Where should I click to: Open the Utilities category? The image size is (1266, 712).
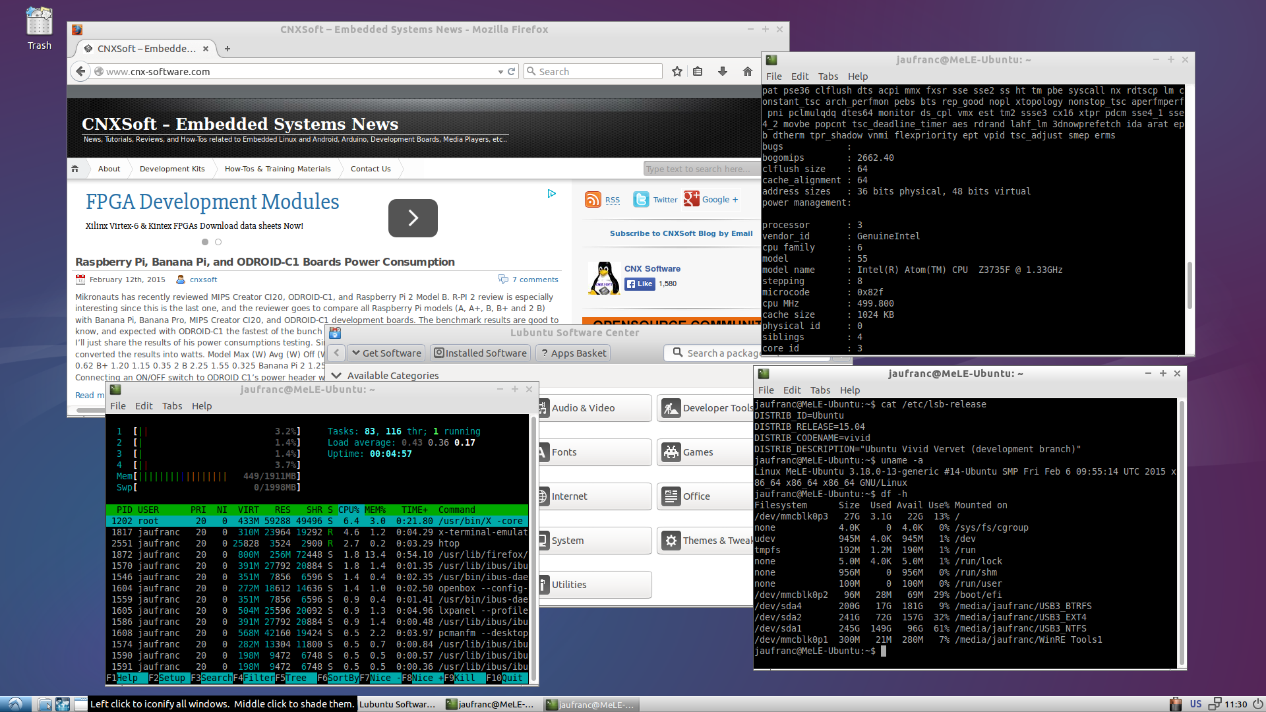point(595,585)
